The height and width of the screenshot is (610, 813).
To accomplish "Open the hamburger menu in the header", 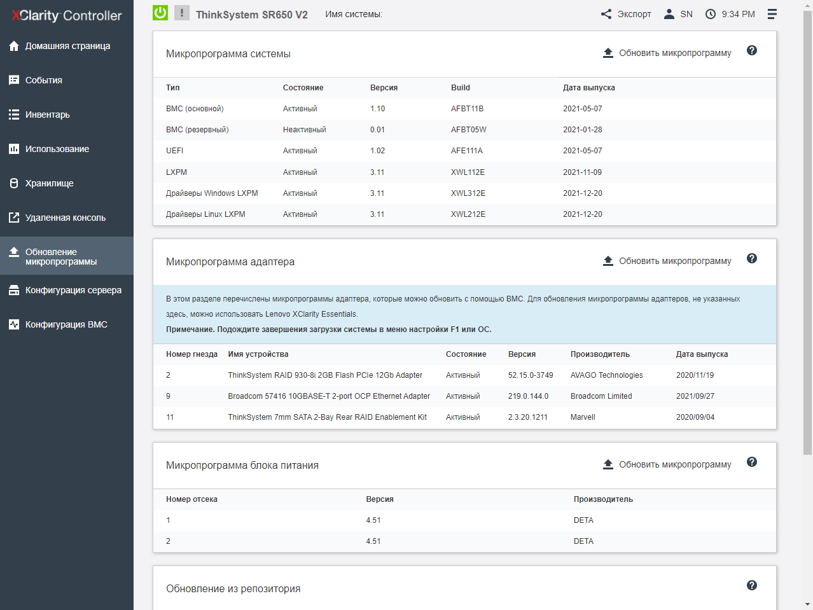I will point(772,14).
